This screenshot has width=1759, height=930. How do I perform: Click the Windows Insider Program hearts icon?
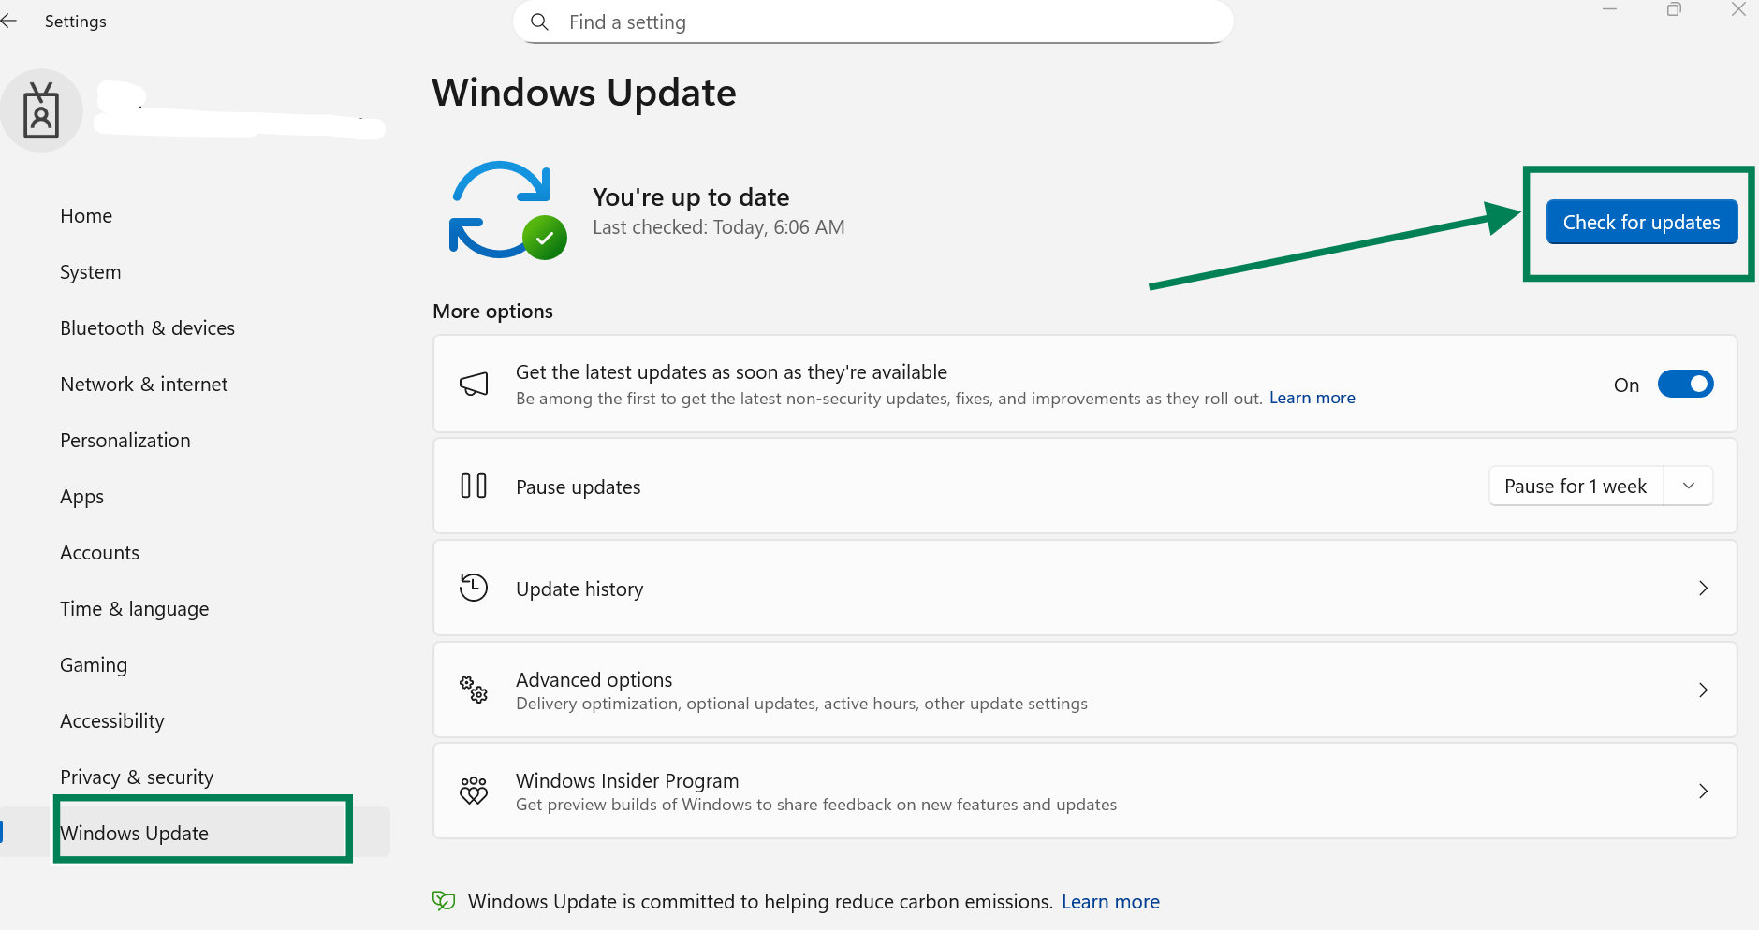coord(474,791)
